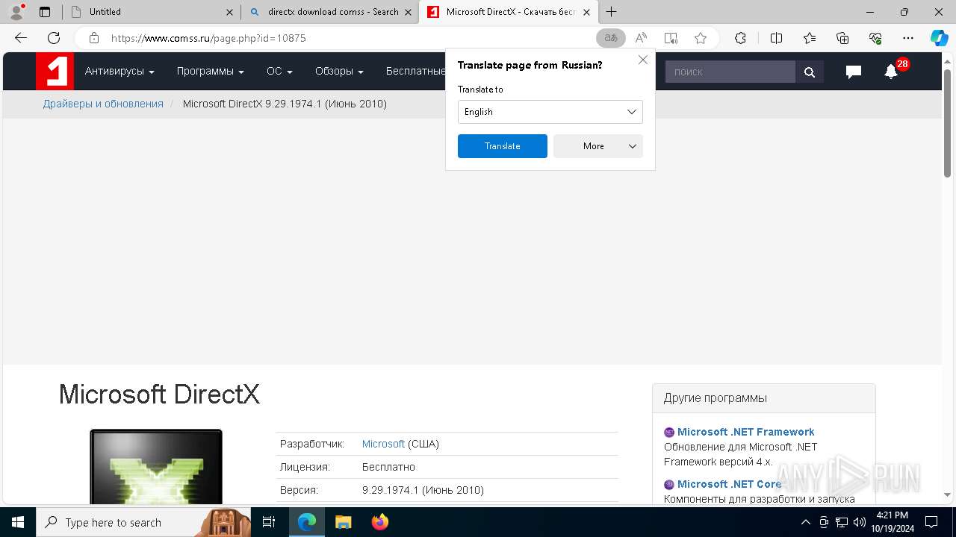Screen dimensions: 956x537
Task: Open the tab actions menu icon
Action: coord(45,12)
